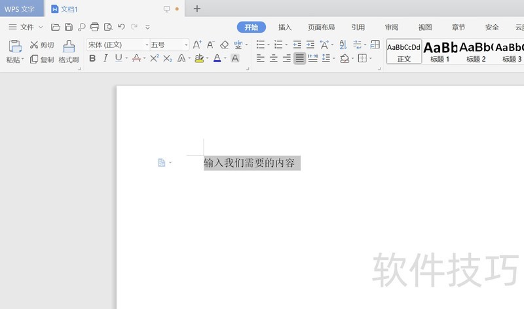Viewport: 524px width, 309px height.
Task: Cut the selection with 剪切
Action: 42,45
